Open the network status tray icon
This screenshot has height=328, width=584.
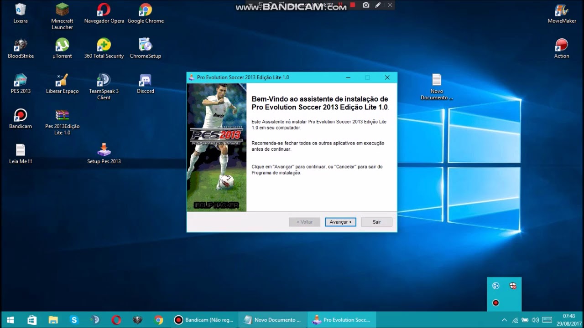click(x=515, y=320)
